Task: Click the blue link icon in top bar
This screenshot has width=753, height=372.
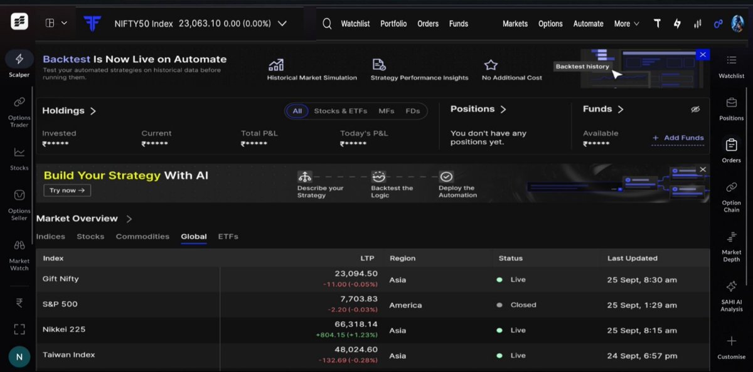Action: (x=718, y=24)
